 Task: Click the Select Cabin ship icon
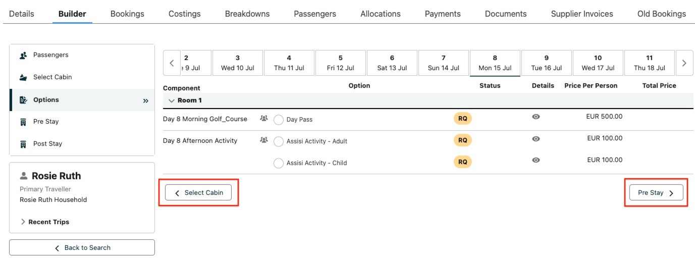click(23, 77)
